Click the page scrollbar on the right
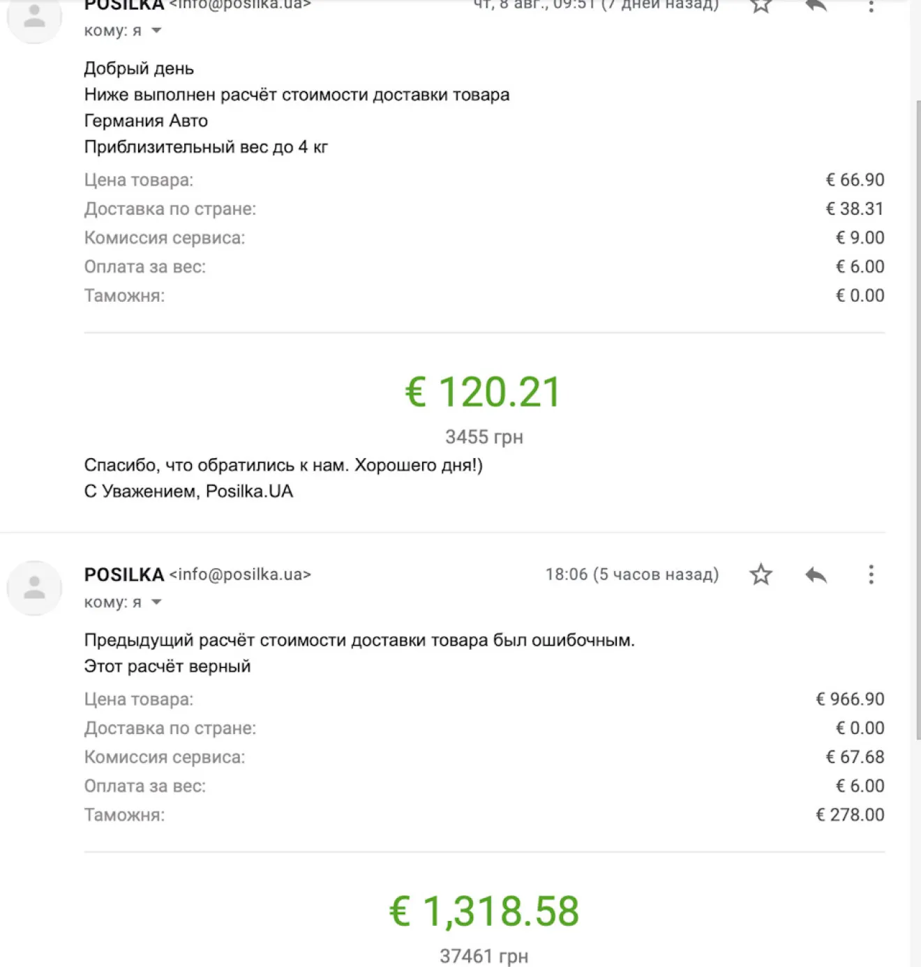The height and width of the screenshot is (967, 921). click(x=918, y=418)
